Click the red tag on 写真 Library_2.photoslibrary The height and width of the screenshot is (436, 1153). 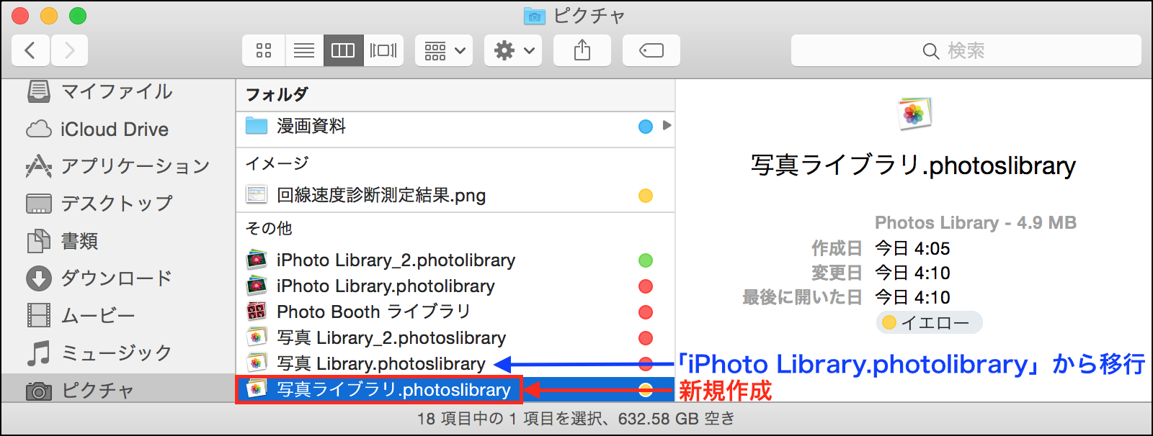click(646, 338)
